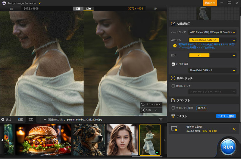
Task: Switch to split before/after view mode
Action: click(78, 8)
